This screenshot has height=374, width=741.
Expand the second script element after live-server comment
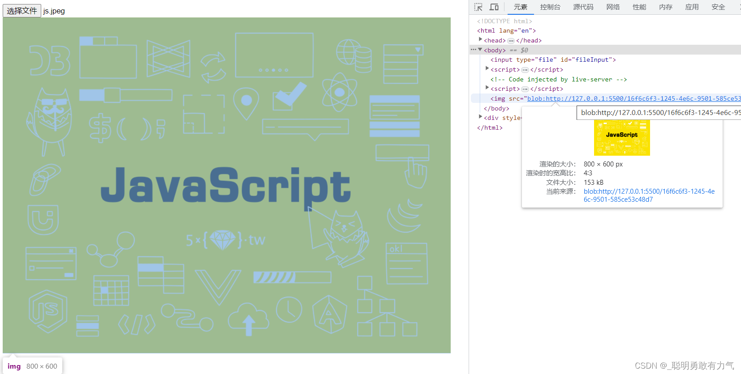[487, 88]
